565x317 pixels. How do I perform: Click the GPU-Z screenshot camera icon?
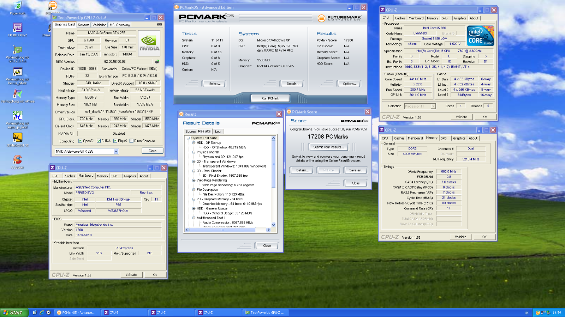point(159,24)
